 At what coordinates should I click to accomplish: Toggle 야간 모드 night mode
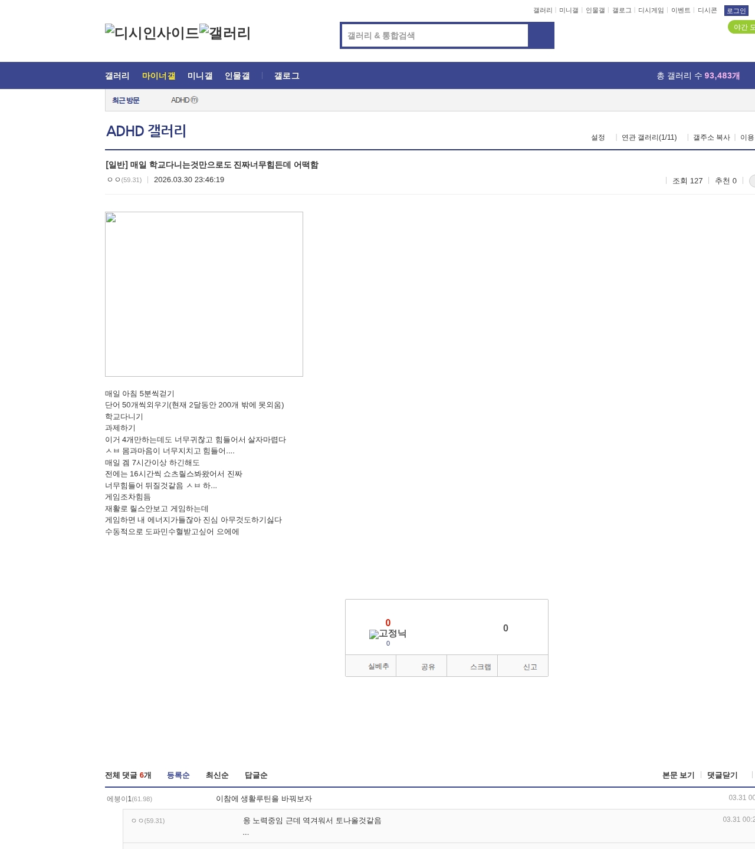pos(742,27)
